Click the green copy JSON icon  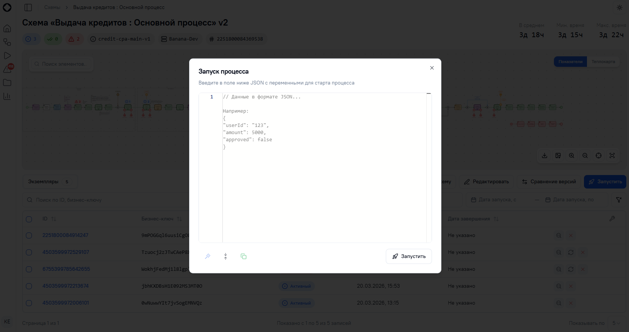coord(244,256)
